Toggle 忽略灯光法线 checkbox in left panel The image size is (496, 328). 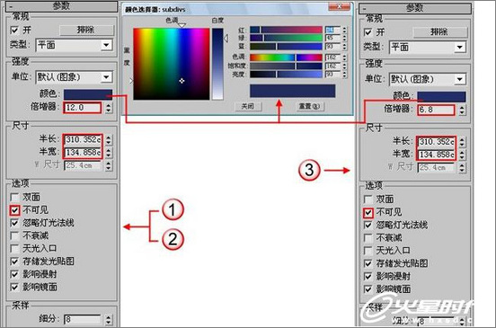[x=14, y=223]
